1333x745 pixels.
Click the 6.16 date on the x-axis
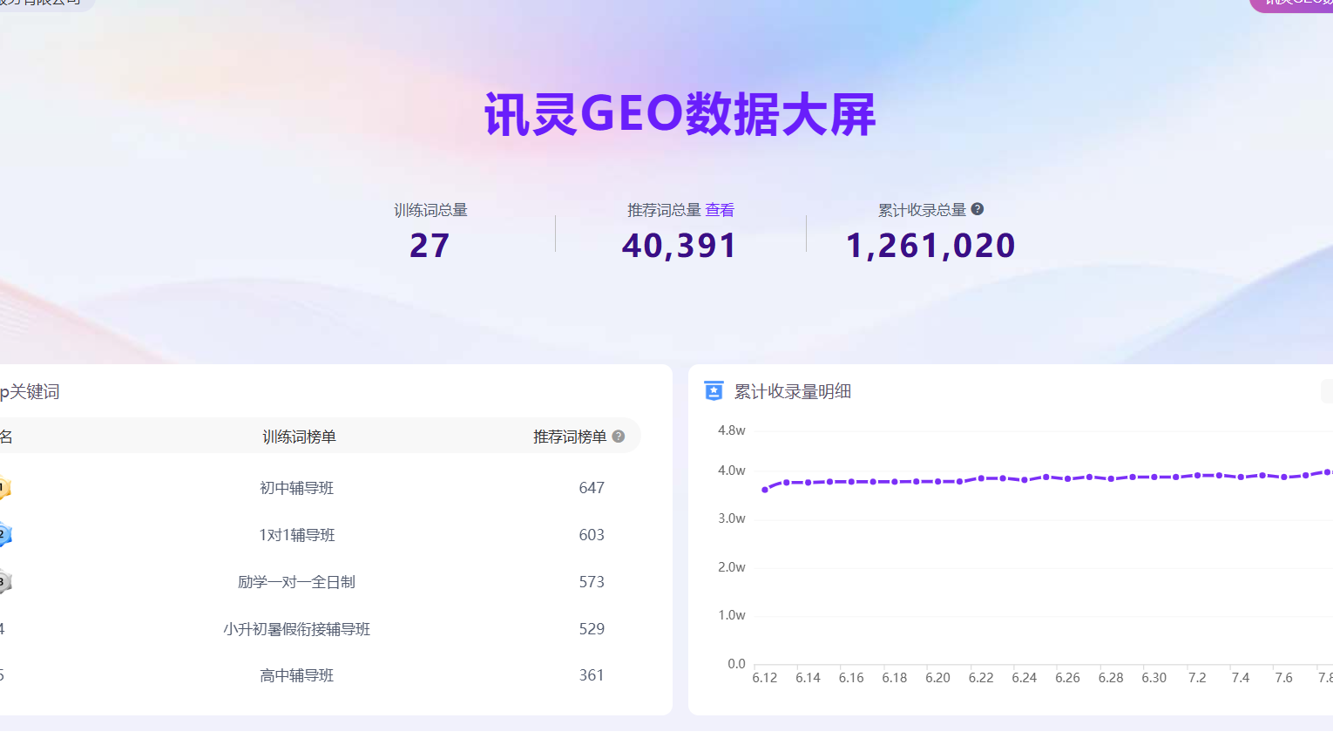(851, 678)
